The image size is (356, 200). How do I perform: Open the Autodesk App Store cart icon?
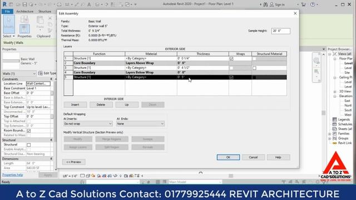point(304,4)
